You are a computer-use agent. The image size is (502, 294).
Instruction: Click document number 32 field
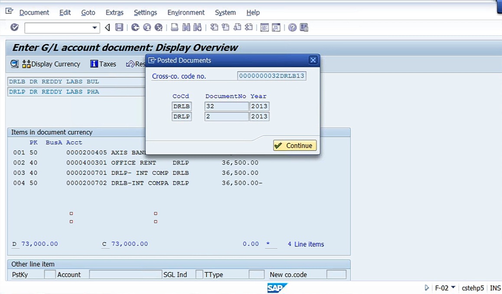click(226, 106)
